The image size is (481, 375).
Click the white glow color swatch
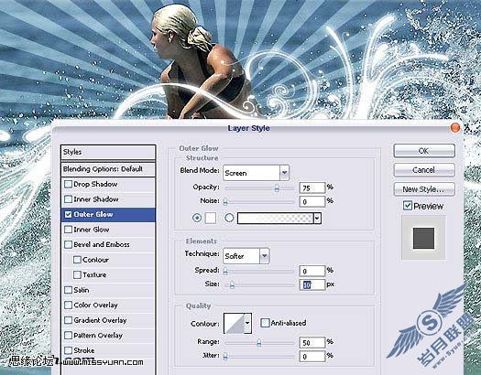tap(211, 219)
